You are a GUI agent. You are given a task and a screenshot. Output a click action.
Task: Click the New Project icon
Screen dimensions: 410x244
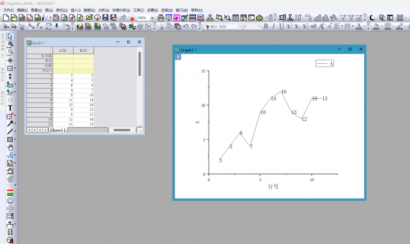pyautogui.click(x=6, y=17)
